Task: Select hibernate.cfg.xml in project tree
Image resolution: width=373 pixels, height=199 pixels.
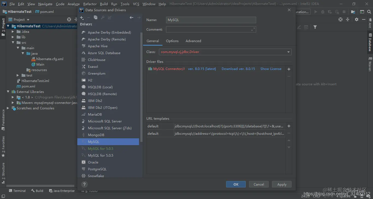Action: coord(50,59)
